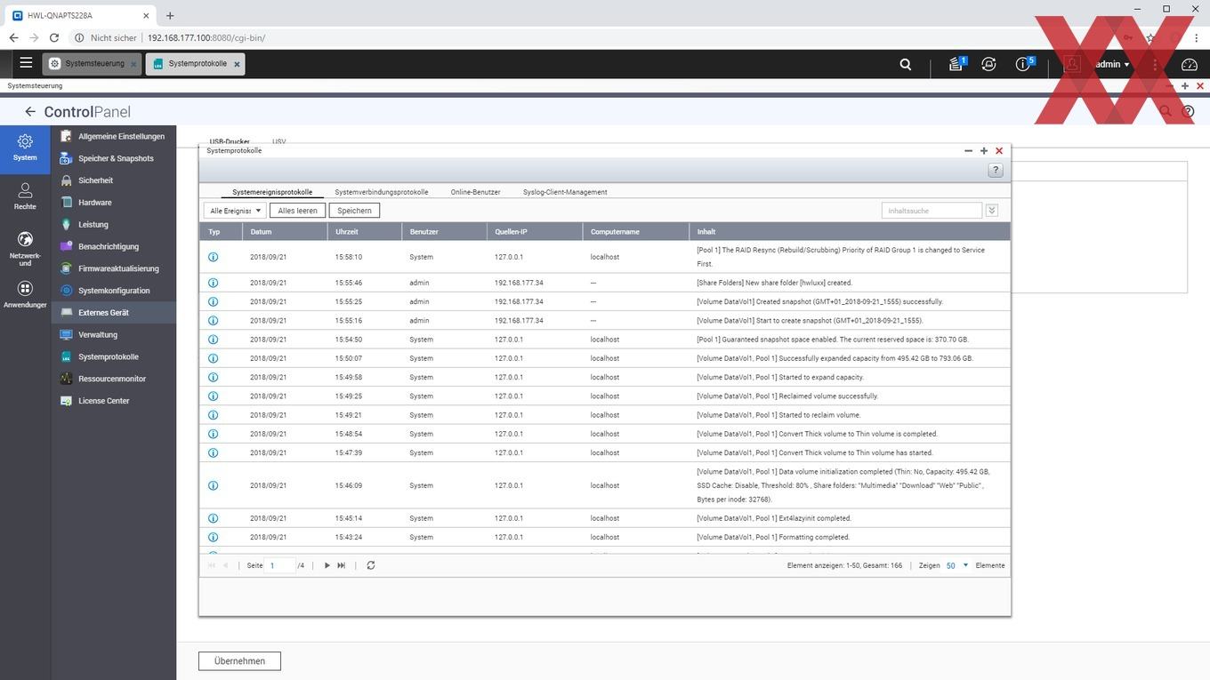Open Benachrichtigung settings
The width and height of the screenshot is (1210, 680).
[x=114, y=246]
